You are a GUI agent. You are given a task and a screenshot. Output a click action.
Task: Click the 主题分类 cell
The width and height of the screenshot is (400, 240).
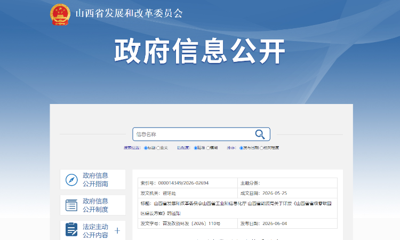coord(287,183)
